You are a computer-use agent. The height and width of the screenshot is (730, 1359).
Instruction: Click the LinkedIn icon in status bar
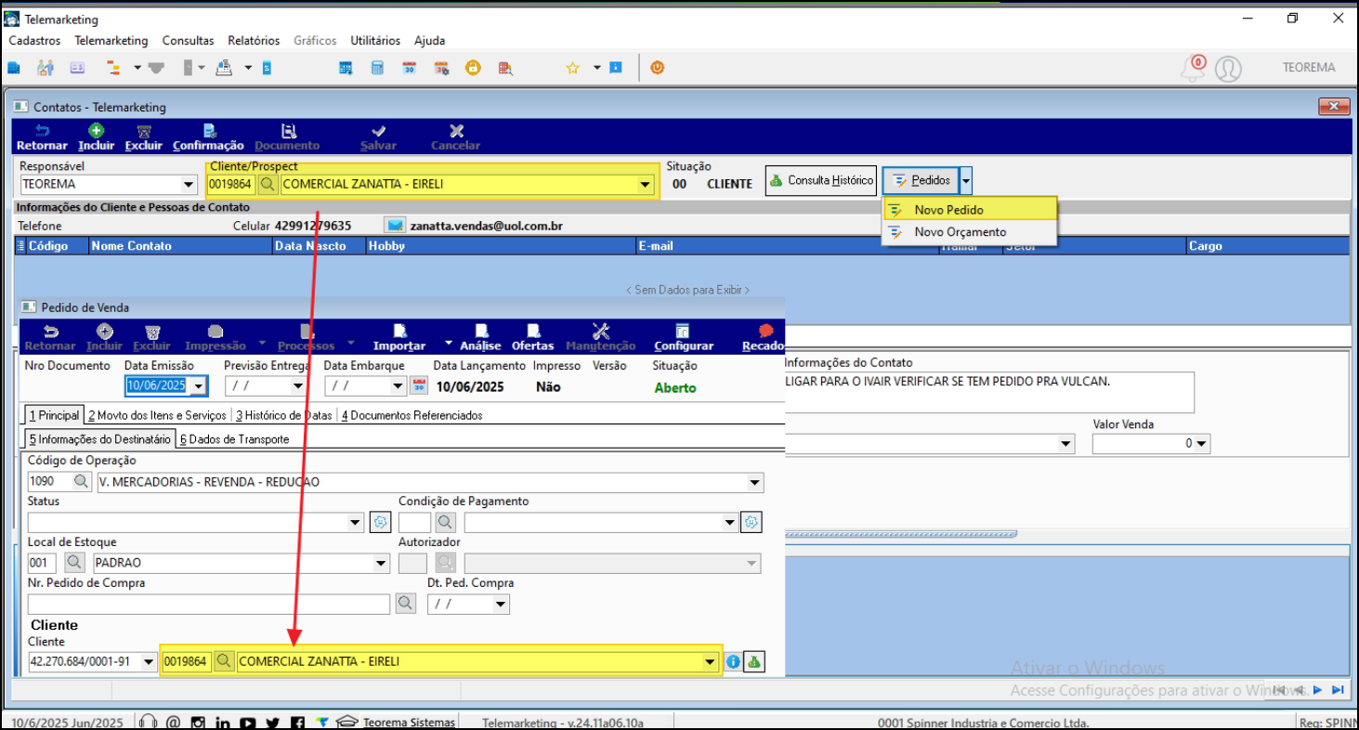coord(223,723)
